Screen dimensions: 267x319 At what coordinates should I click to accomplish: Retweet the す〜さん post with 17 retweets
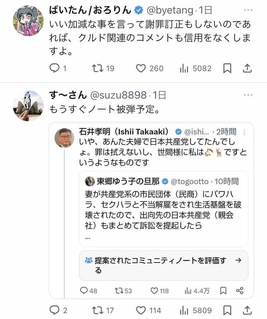(96, 311)
